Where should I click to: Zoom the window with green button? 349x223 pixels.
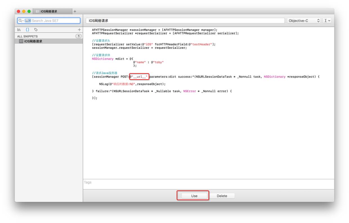tap(29, 12)
